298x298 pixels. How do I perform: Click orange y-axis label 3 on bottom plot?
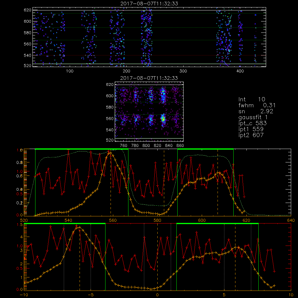coord(21,251)
